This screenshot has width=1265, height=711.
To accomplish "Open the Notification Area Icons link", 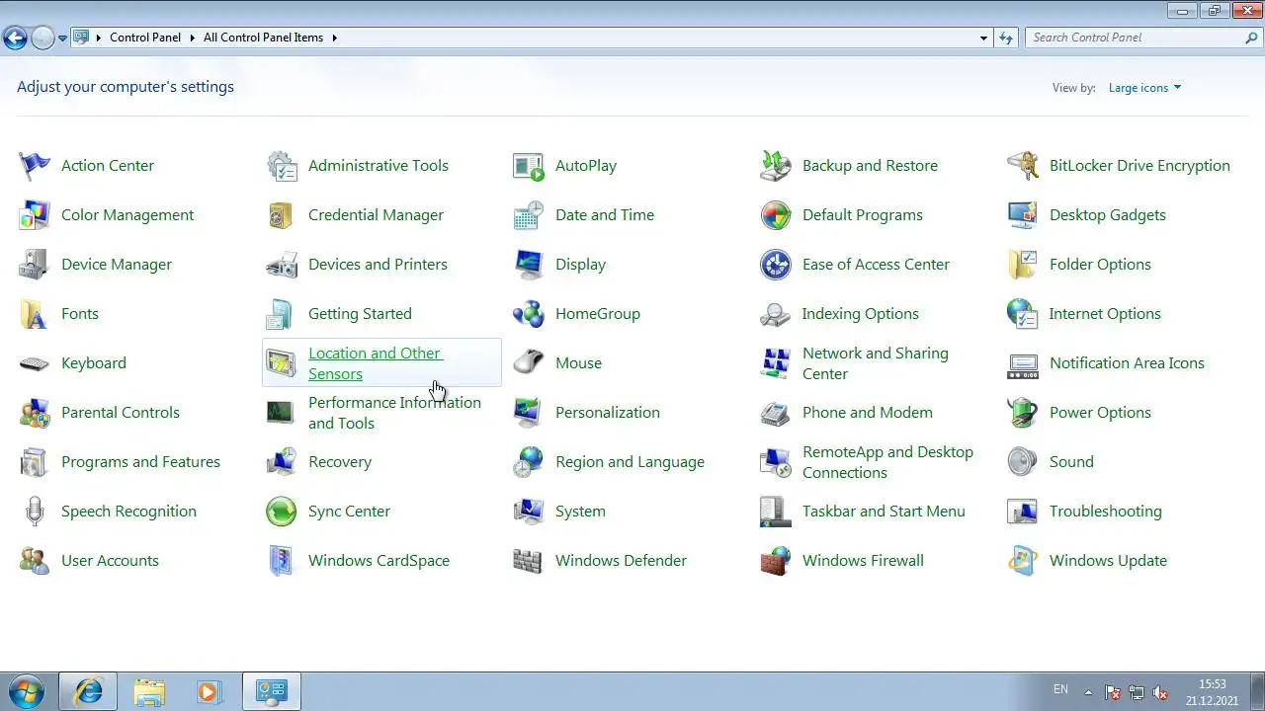I will tap(1127, 363).
